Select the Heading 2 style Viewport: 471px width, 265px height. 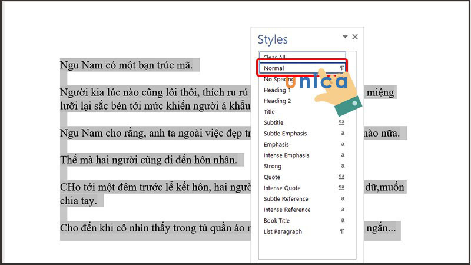pyautogui.click(x=302, y=101)
